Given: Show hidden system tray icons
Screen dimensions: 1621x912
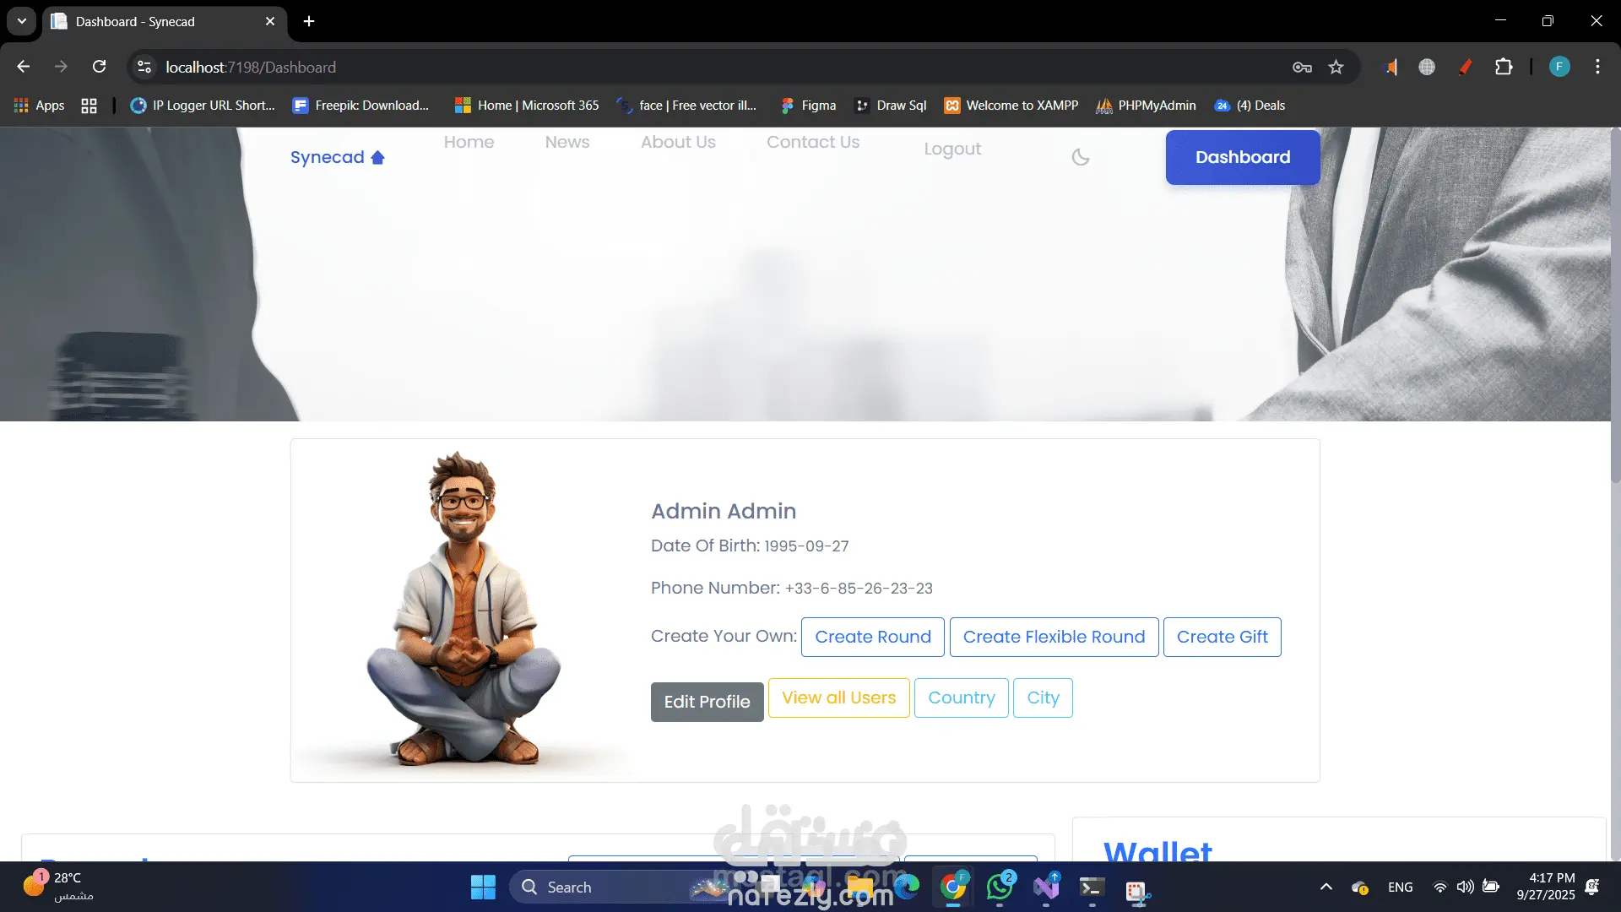Looking at the screenshot, I should [x=1326, y=887].
